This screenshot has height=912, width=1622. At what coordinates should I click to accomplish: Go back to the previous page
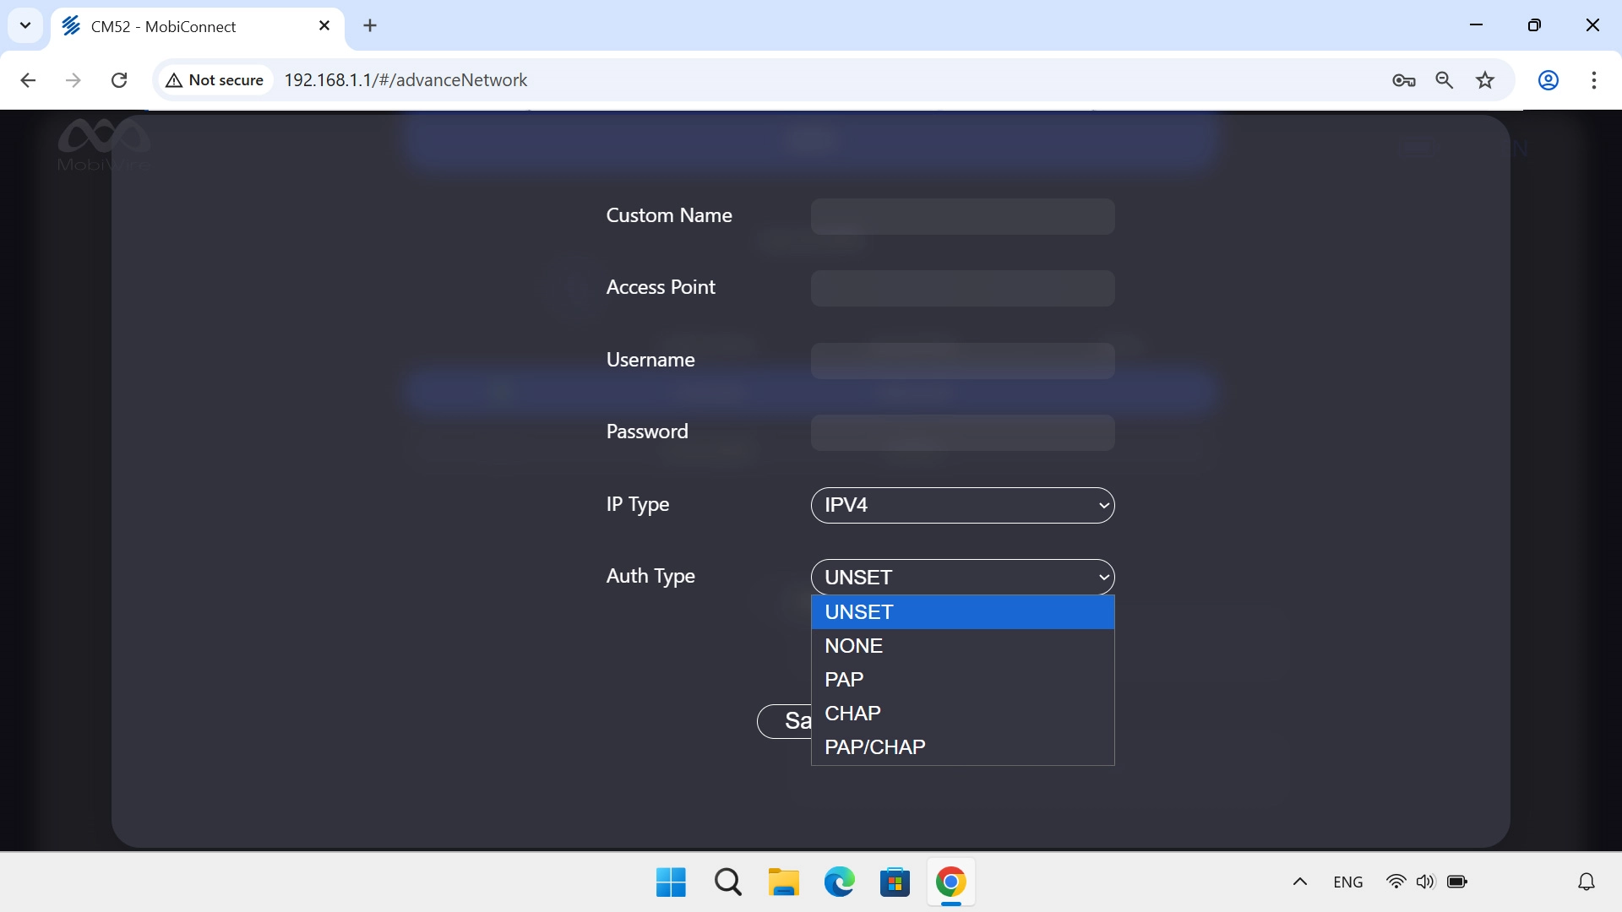pyautogui.click(x=28, y=80)
